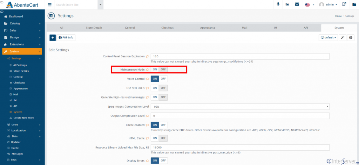
Task: Expand the Sales sidebar menu
Action: (x=22, y=30)
